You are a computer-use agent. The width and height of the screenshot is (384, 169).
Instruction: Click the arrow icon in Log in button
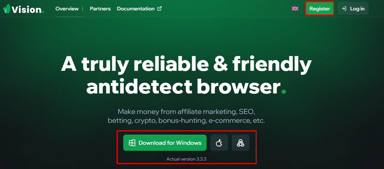click(344, 9)
